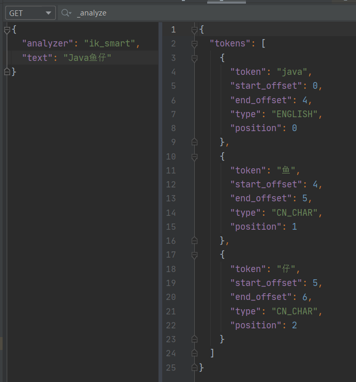356x382 pixels.
Task: Click end_offset value 5 on line 13
Action: (x=305, y=198)
